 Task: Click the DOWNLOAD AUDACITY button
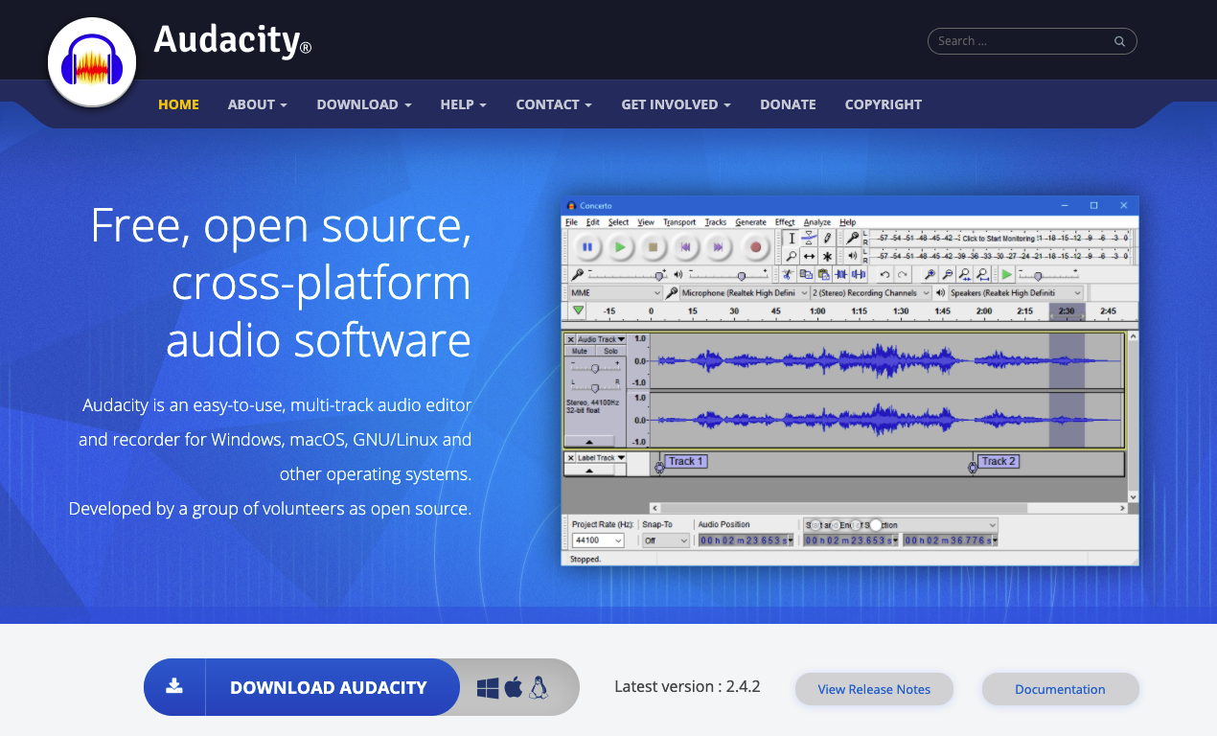[302, 687]
